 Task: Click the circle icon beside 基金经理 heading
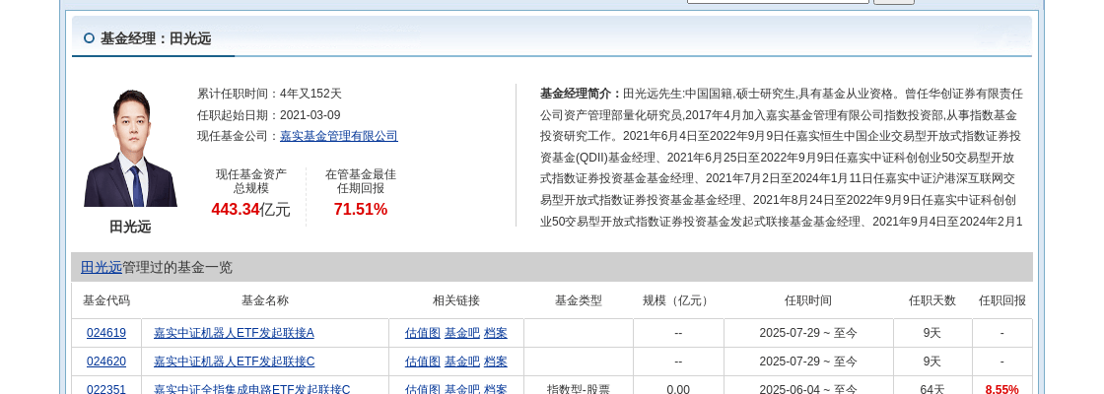[x=89, y=38]
